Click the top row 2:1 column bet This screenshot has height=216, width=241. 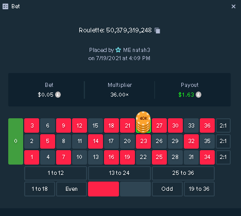[223, 125]
